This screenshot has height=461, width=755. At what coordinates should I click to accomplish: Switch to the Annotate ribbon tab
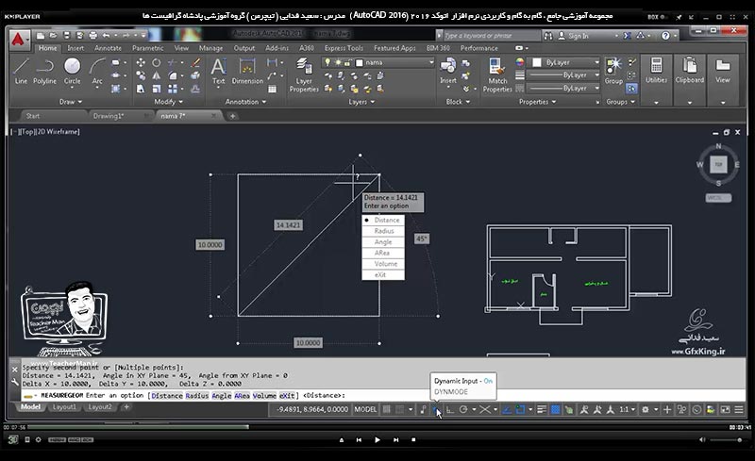[x=108, y=48]
